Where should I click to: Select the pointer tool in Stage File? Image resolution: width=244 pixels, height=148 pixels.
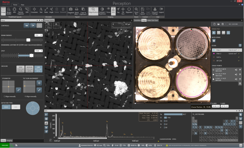click(214, 33)
